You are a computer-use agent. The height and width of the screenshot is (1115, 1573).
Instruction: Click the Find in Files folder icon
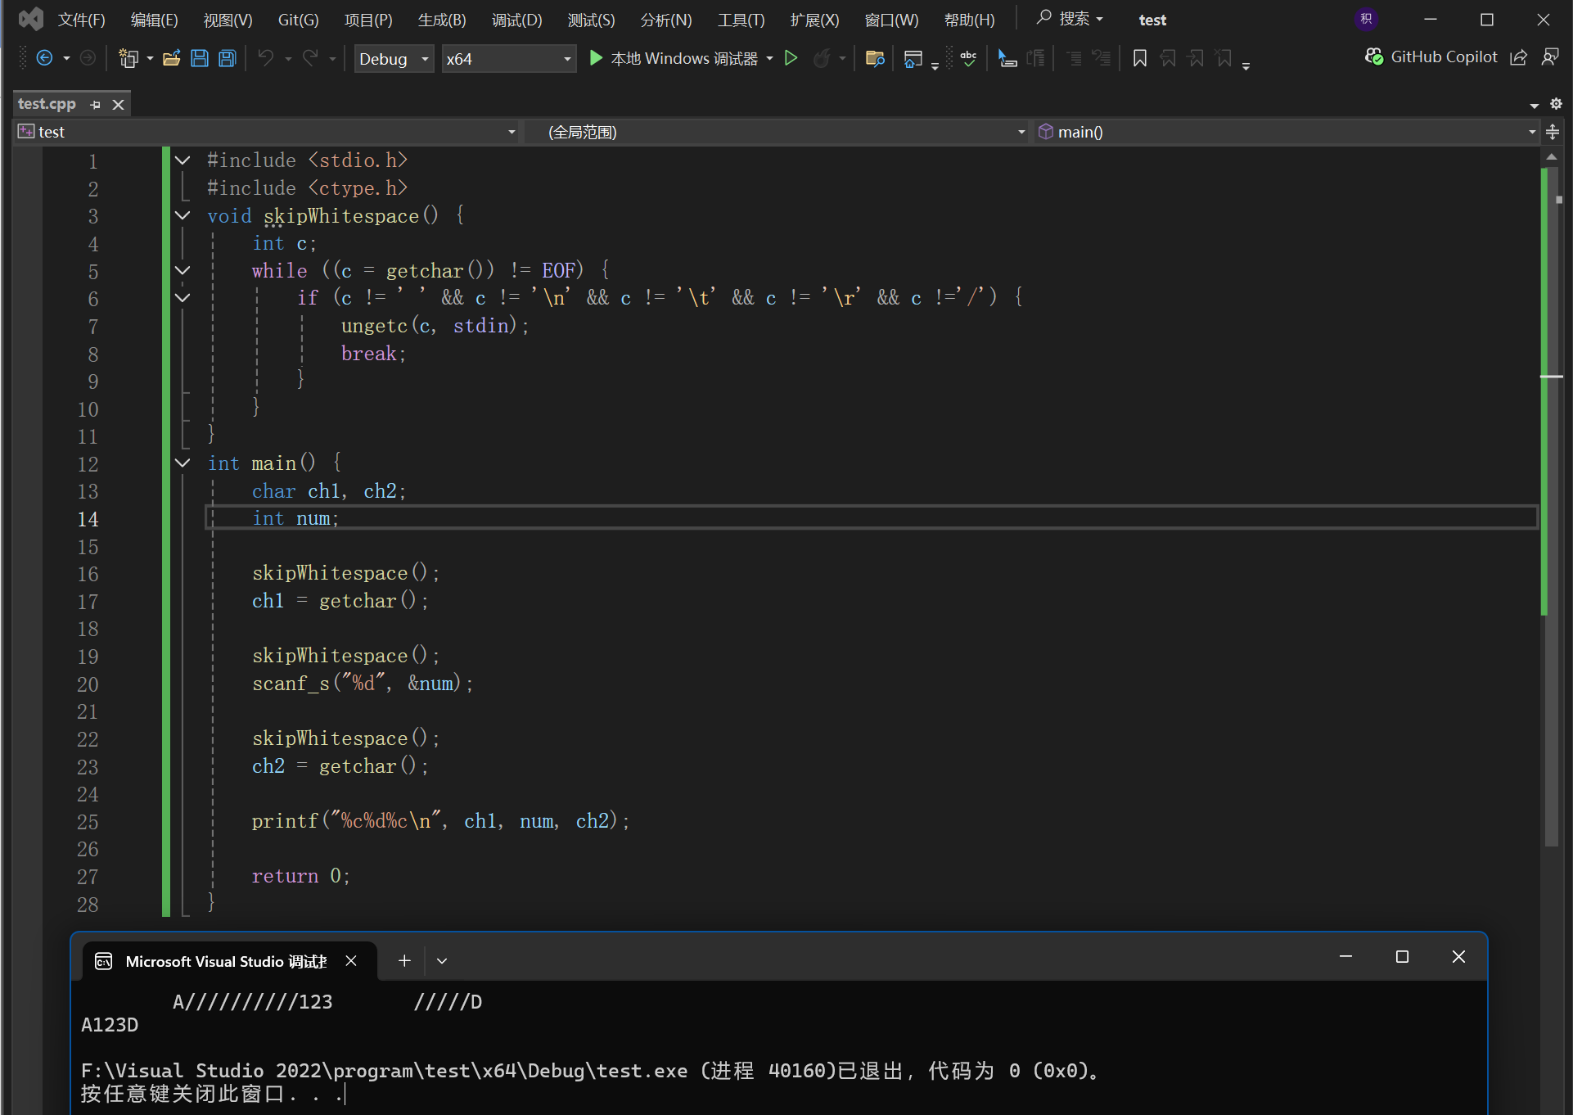(x=875, y=58)
